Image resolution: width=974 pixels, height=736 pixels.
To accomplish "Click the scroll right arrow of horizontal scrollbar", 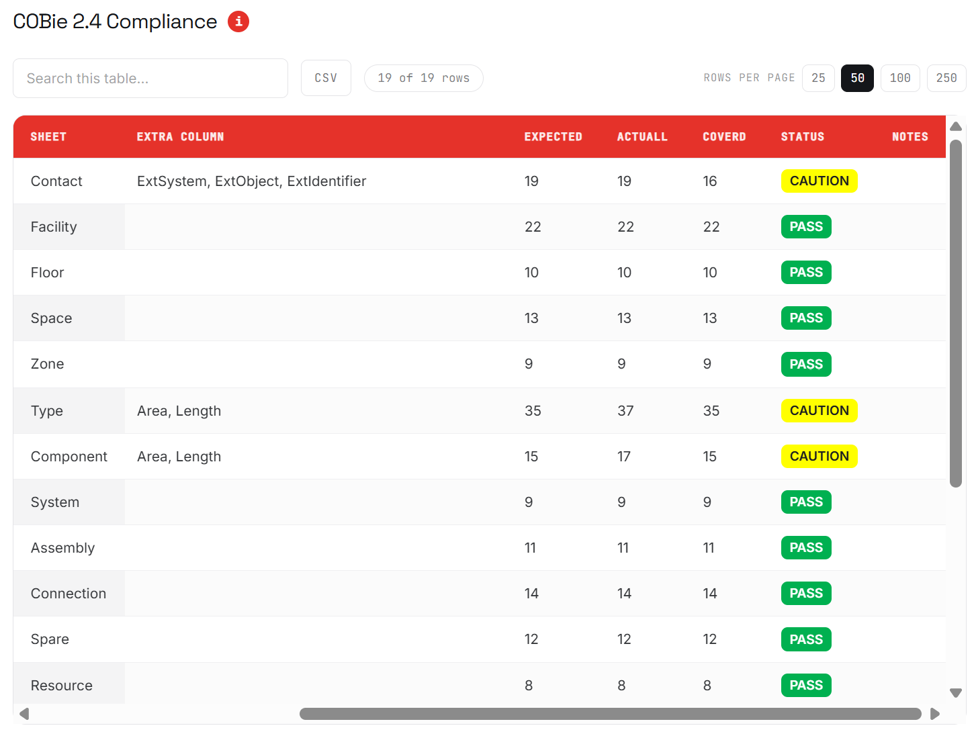I will (x=934, y=713).
